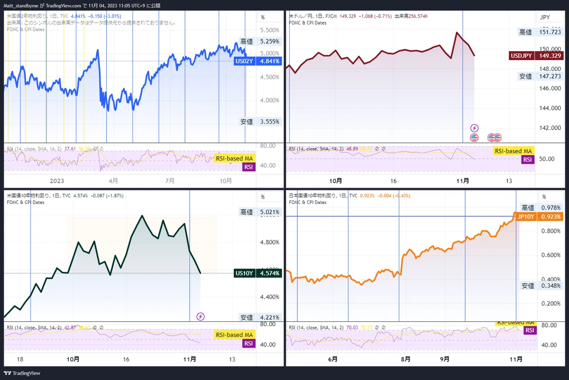This screenshot has height=380, width=569.
Task: Select the 安値 3.555% label on US02Y chart
Action: point(260,122)
